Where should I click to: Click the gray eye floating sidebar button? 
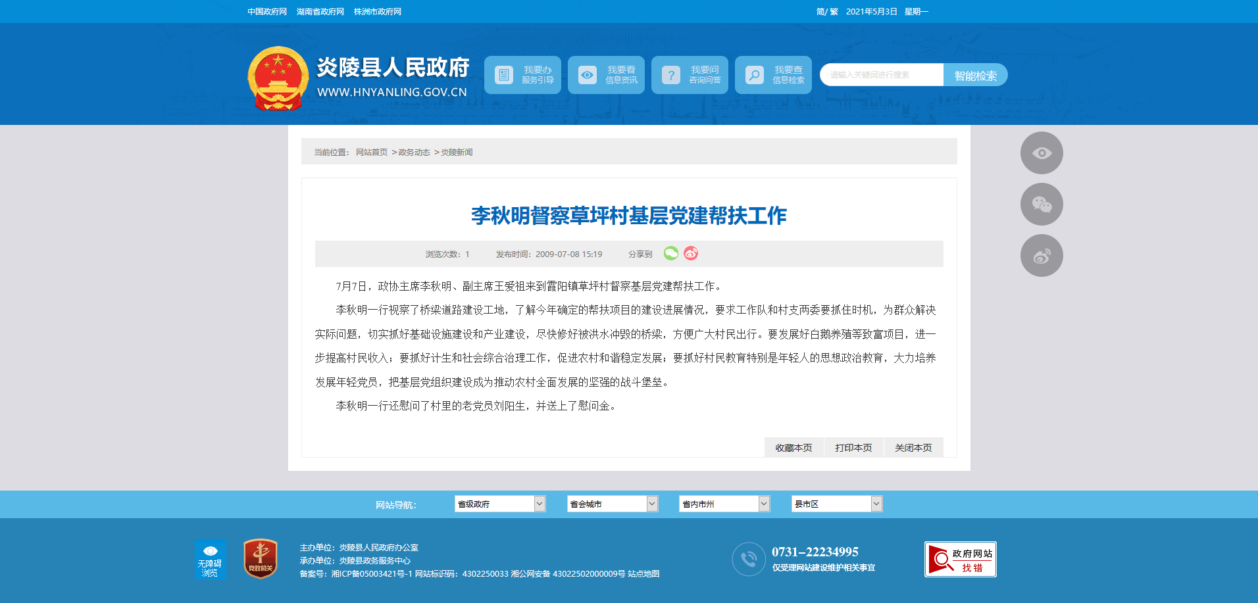pyautogui.click(x=1041, y=153)
